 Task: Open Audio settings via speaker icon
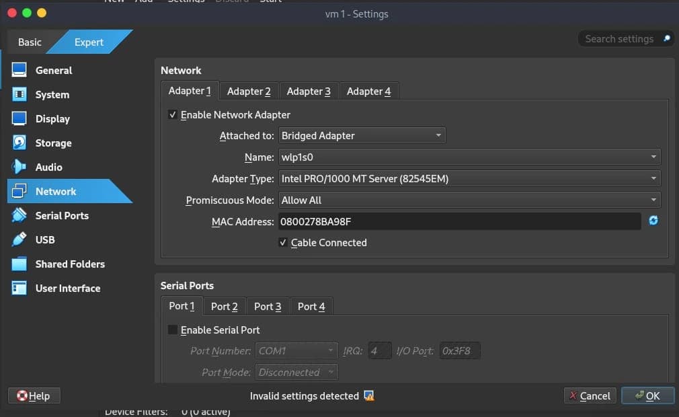coord(19,167)
